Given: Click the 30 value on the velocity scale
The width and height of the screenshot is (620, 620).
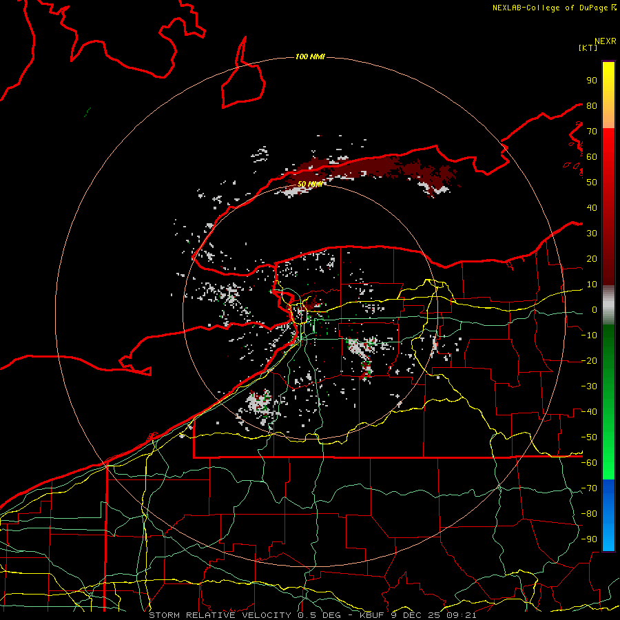Looking at the screenshot, I should pyautogui.click(x=592, y=234).
